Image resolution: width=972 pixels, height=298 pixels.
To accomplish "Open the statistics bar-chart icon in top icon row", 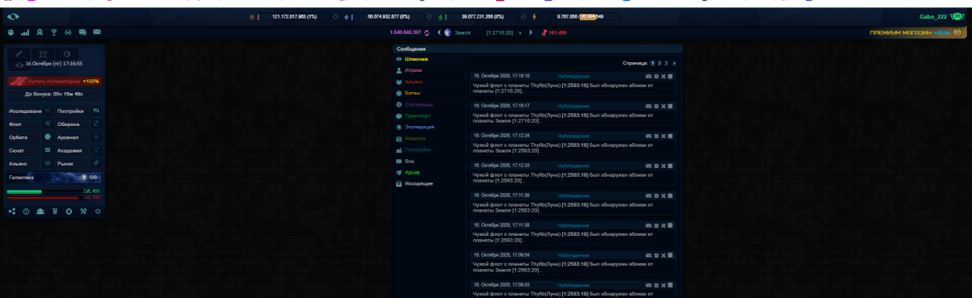I will [x=25, y=32].
